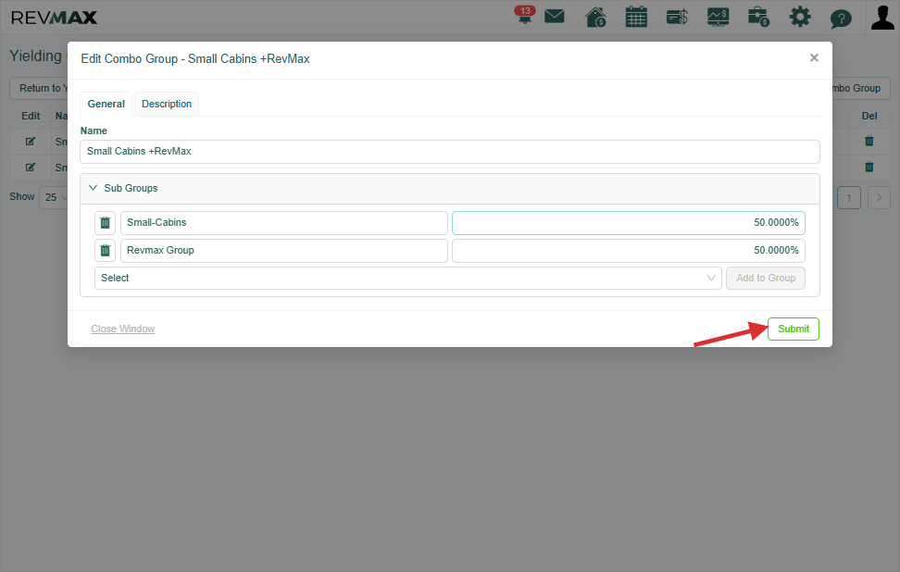Click the Edit column header
Viewport: 900px width, 572px height.
31,116
